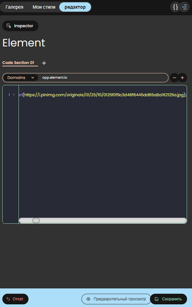Open the curly braces code icon
192x307 pixels.
point(175,7)
